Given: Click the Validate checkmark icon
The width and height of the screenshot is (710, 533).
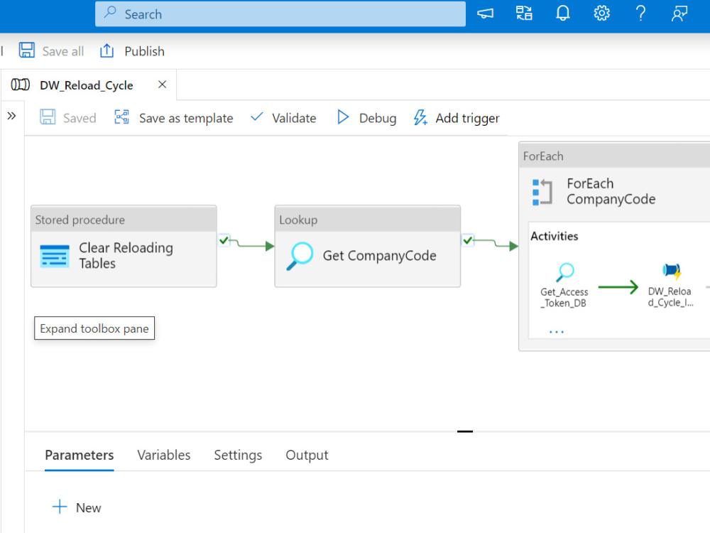Looking at the screenshot, I should pyautogui.click(x=257, y=117).
